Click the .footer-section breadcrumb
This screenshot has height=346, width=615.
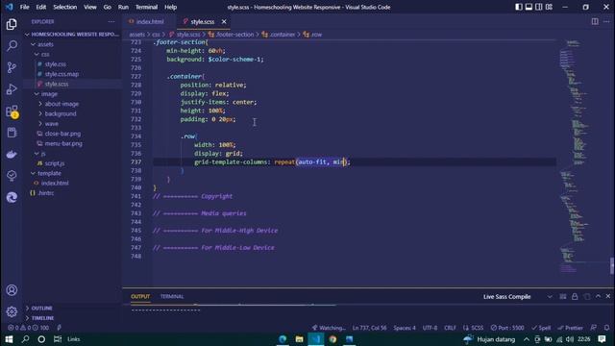click(x=234, y=35)
